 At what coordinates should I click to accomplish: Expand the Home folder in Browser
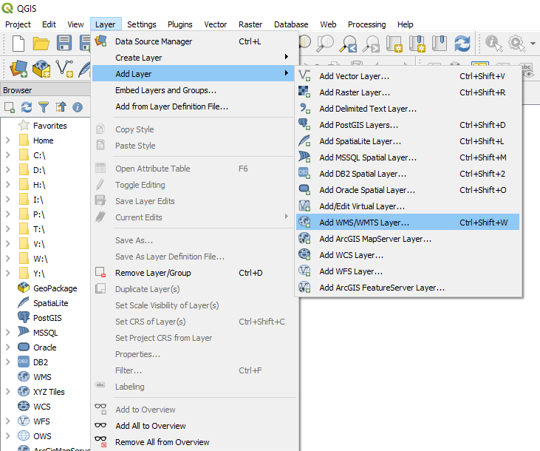coord(7,140)
